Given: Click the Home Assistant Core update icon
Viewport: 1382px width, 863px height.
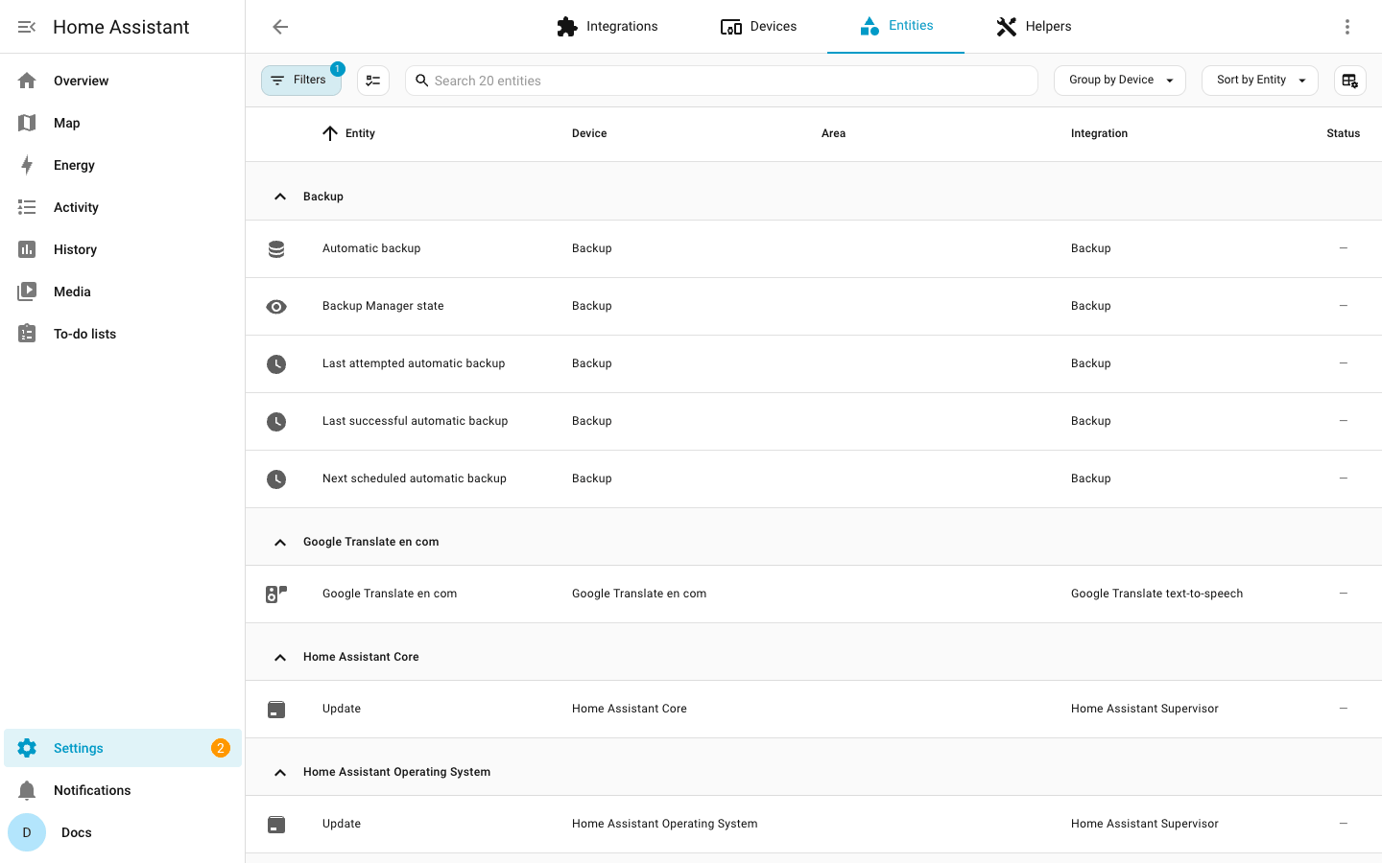Looking at the screenshot, I should [276, 710].
